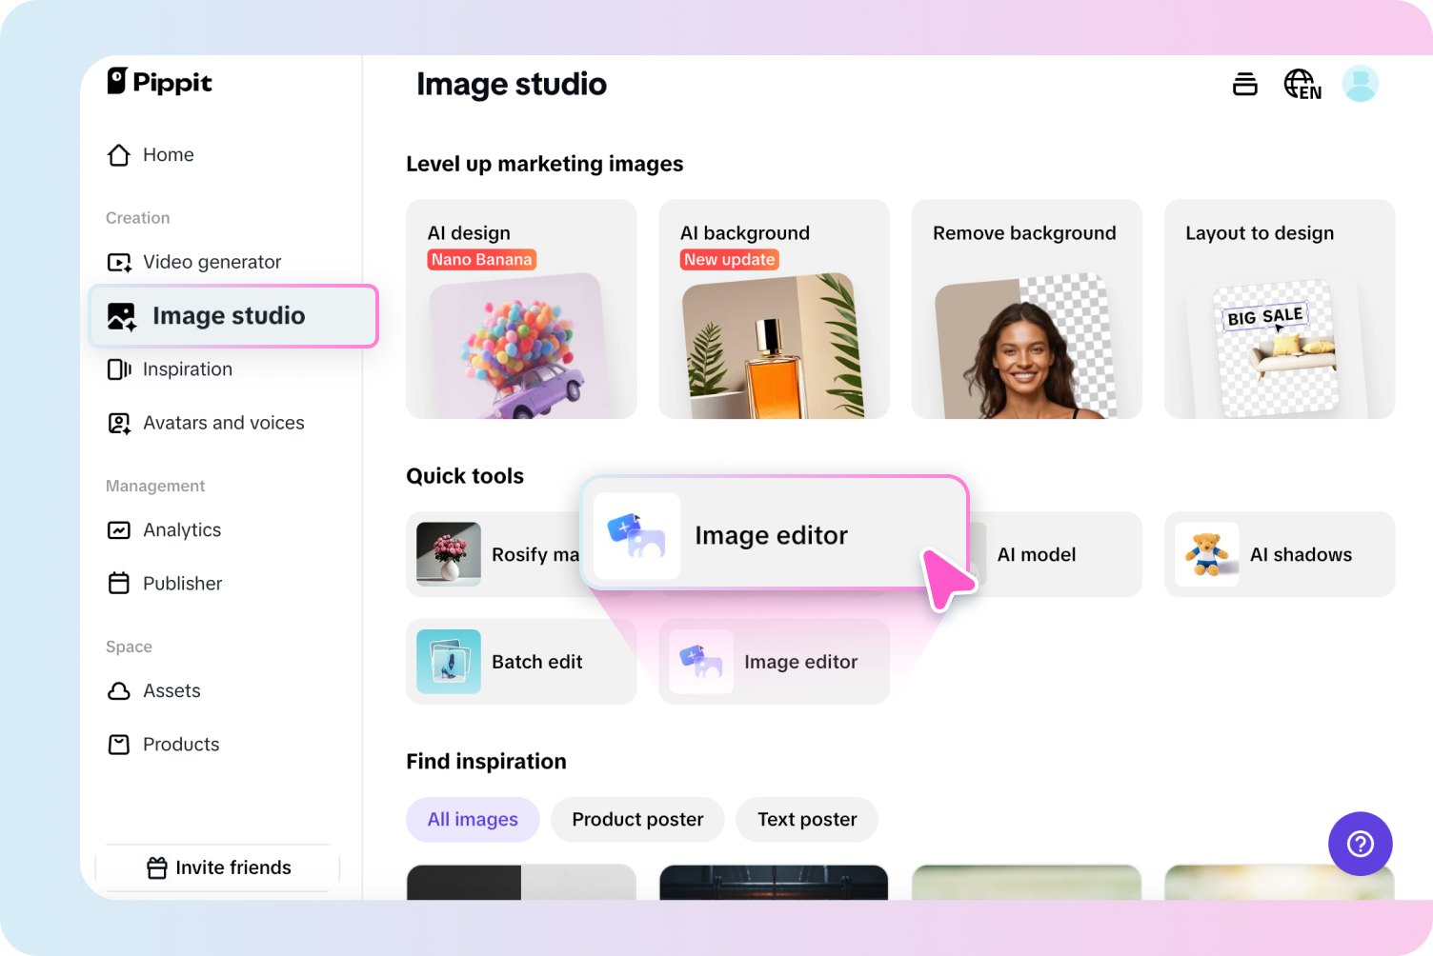
Task: Click the small Image editor tile icon
Action: 701,662
